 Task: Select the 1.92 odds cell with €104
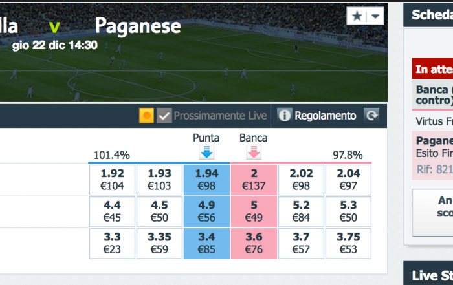(113, 180)
